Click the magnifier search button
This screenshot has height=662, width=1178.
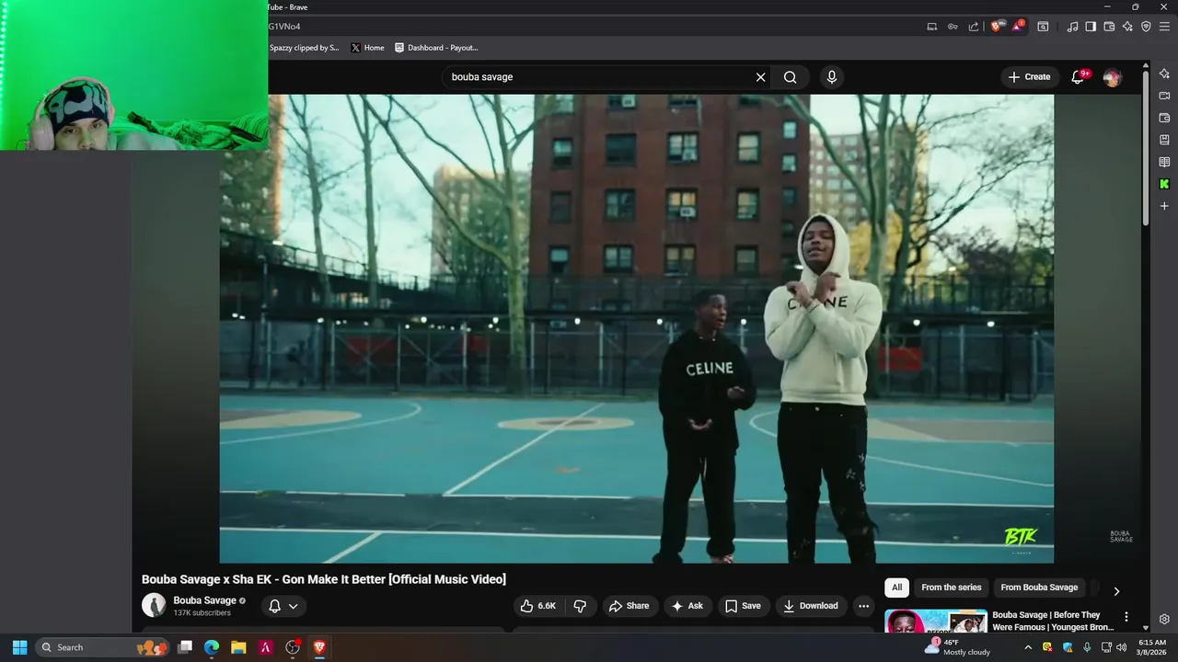click(x=791, y=77)
